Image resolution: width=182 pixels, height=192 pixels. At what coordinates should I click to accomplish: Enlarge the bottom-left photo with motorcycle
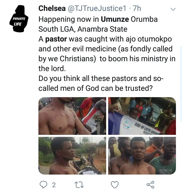(72, 156)
